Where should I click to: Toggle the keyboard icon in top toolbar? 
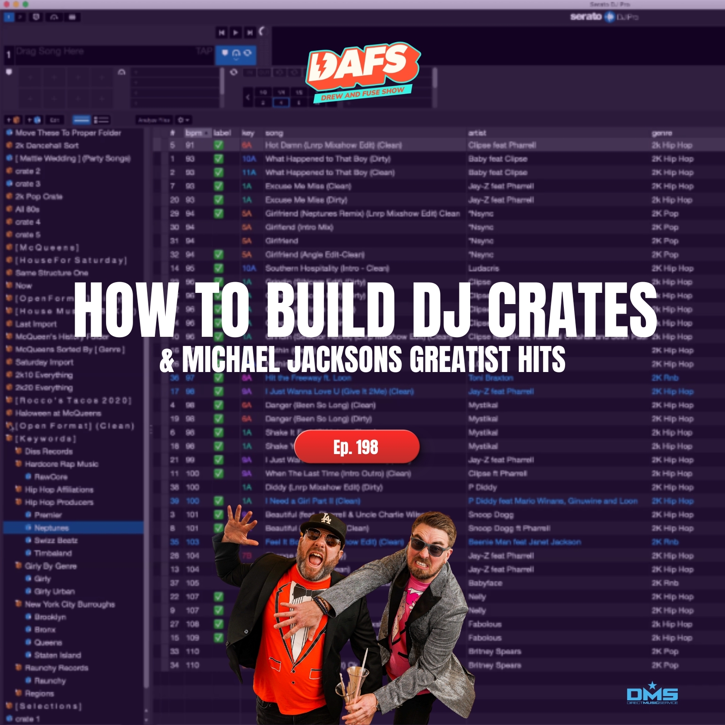tap(72, 17)
